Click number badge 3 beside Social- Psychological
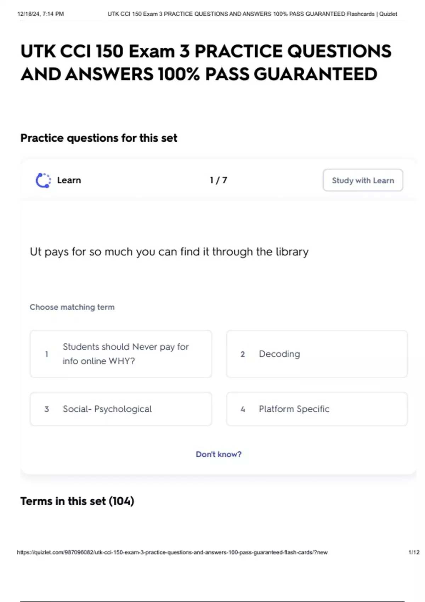The width and height of the screenshot is (425, 602). click(x=46, y=409)
